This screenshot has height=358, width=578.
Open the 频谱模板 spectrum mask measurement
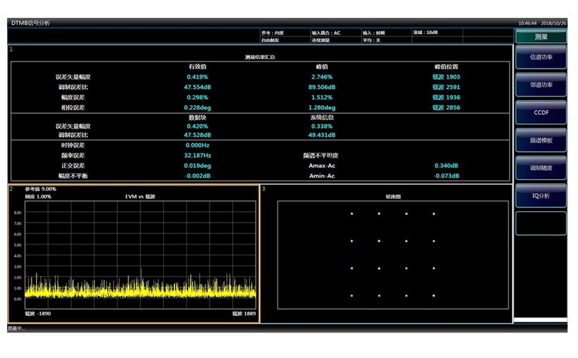541,140
